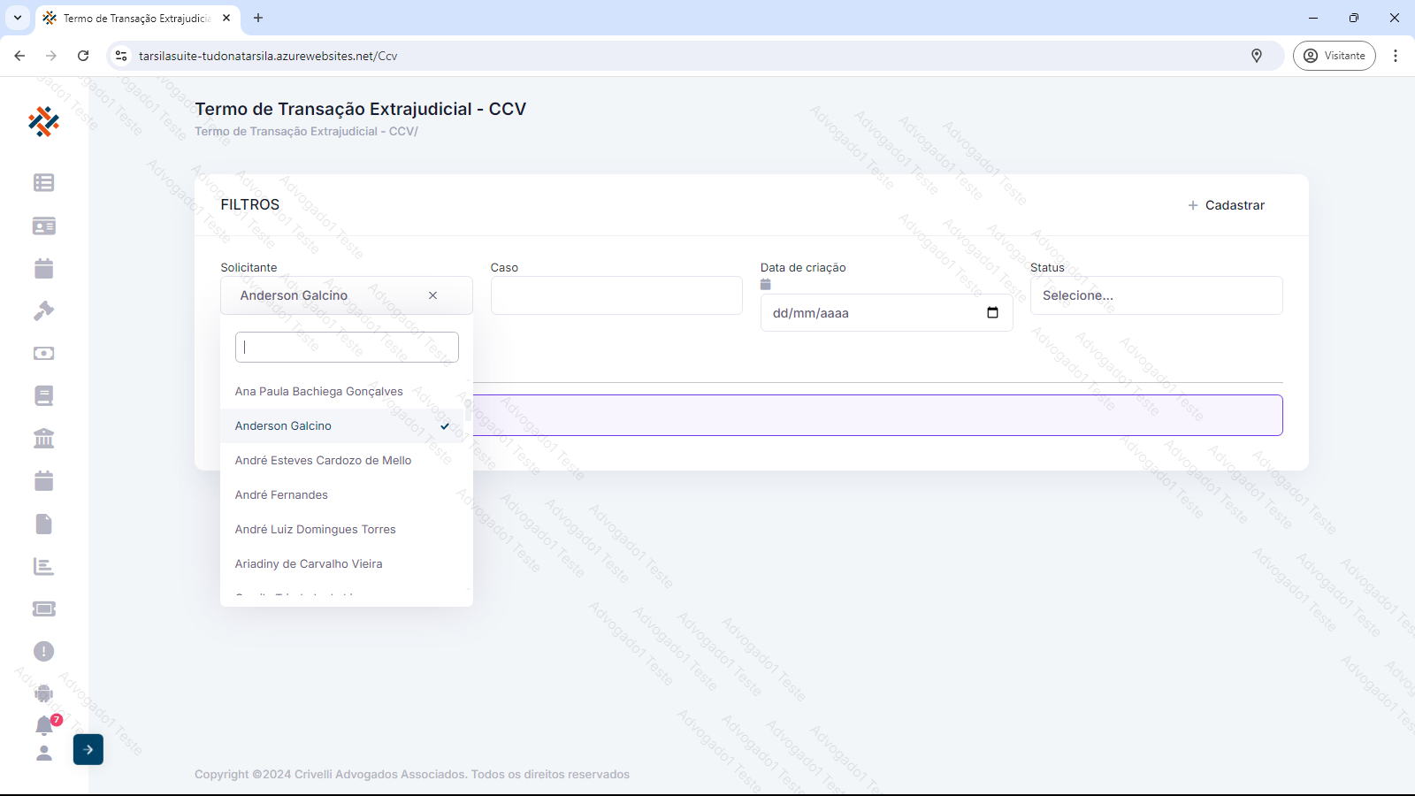Click the notifications bell icon
Viewport: 1415px width, 796px height.
[43, 726]
